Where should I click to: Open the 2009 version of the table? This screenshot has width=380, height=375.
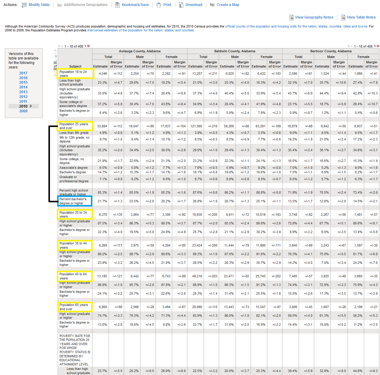point(23,111)
